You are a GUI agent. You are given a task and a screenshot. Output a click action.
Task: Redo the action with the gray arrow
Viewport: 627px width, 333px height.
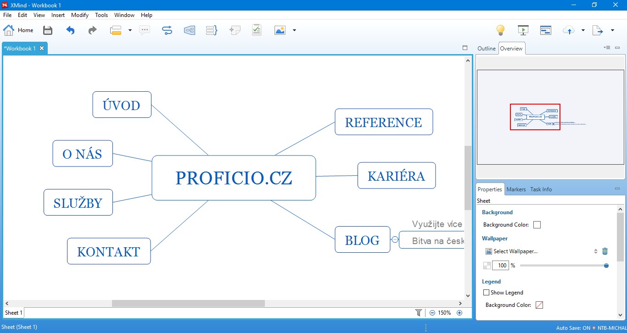click(93, 30)
